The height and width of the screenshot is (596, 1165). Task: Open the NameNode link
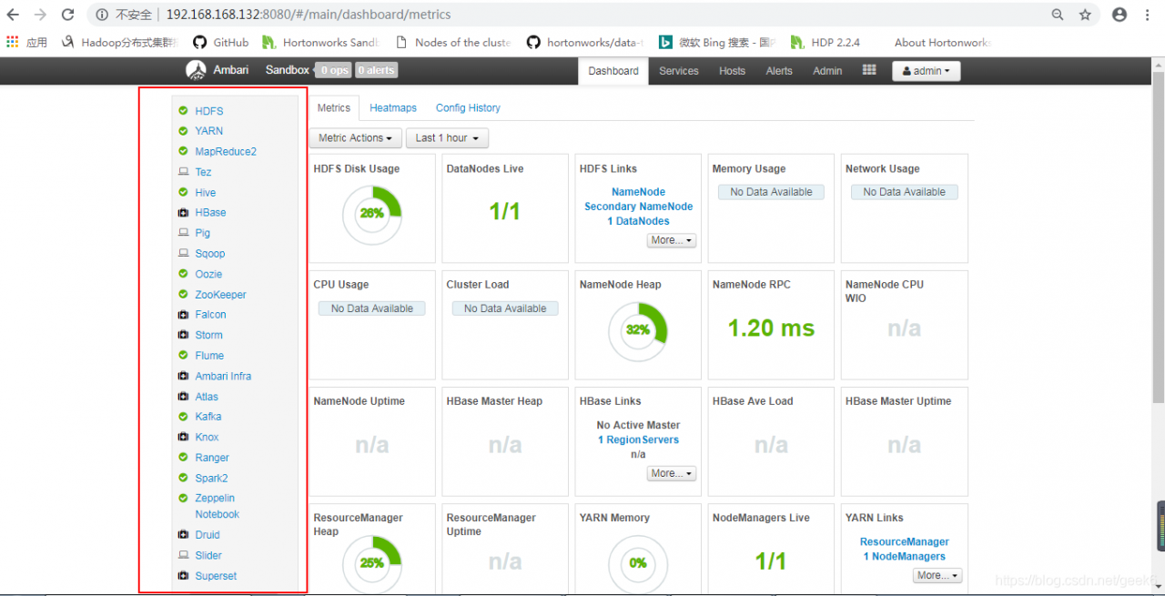[x=638, y=192]
